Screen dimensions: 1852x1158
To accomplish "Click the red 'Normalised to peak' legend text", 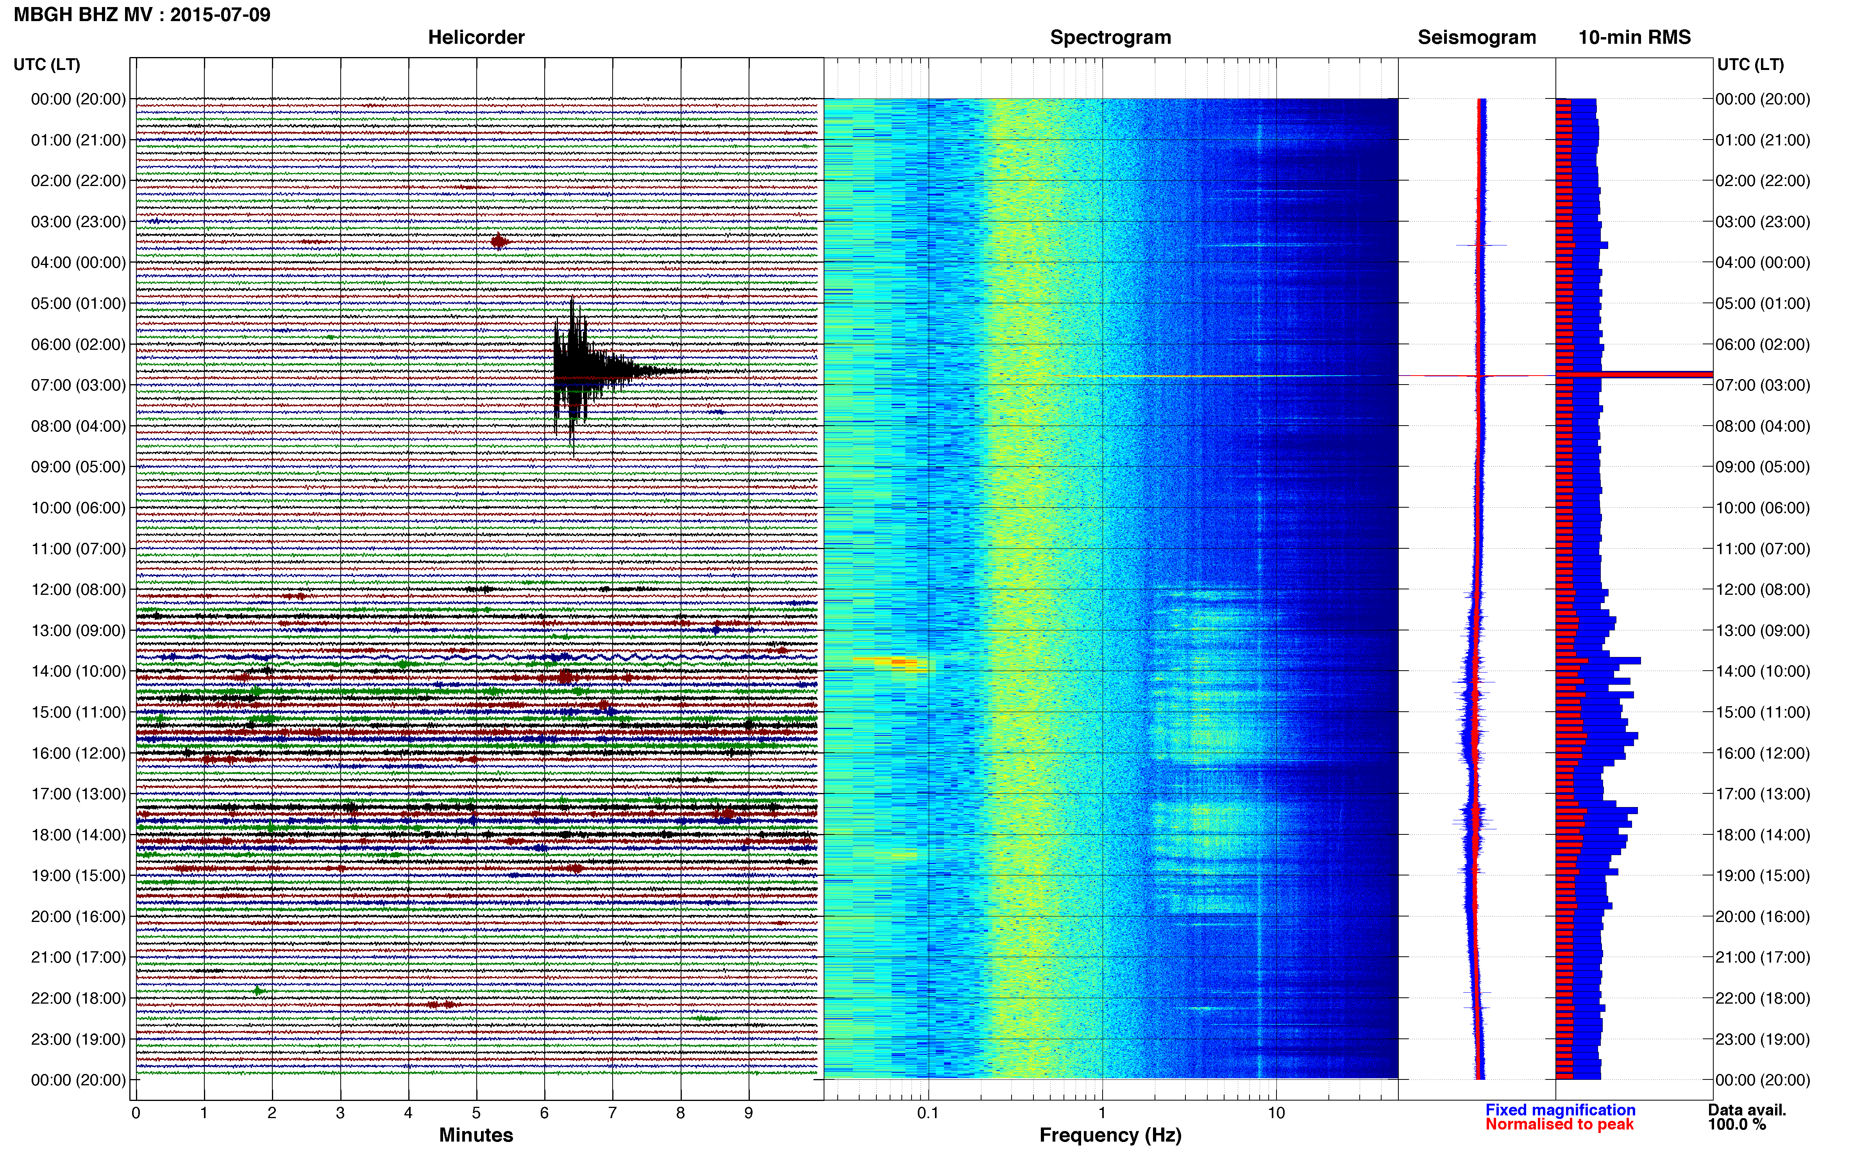I will tap(1559, 1124).
